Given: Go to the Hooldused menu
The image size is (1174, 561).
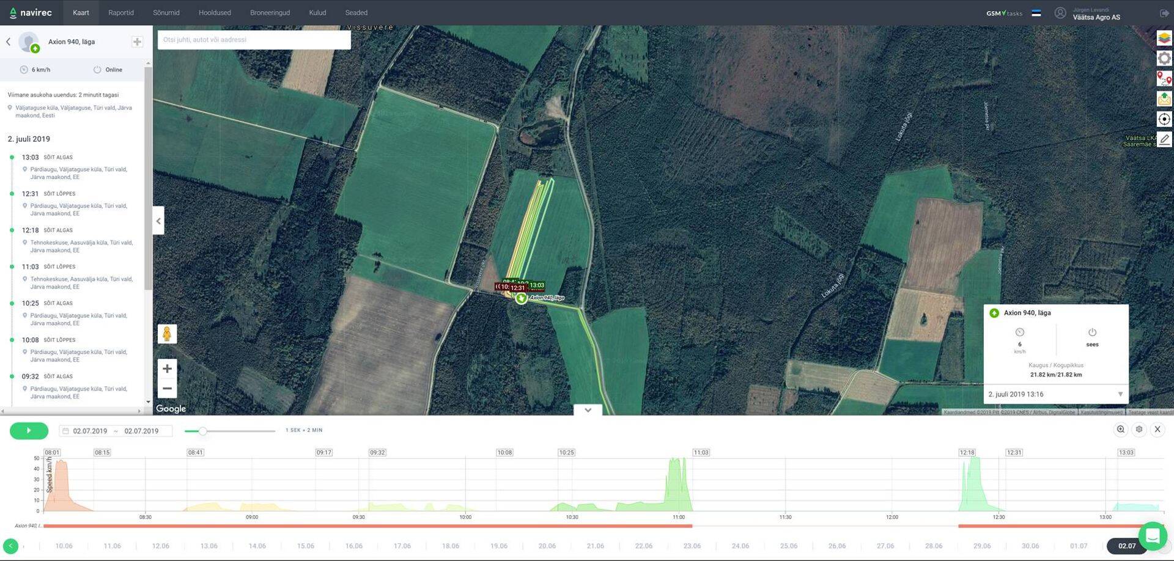Looking at the screenshot, I should (x=215, y=13).
